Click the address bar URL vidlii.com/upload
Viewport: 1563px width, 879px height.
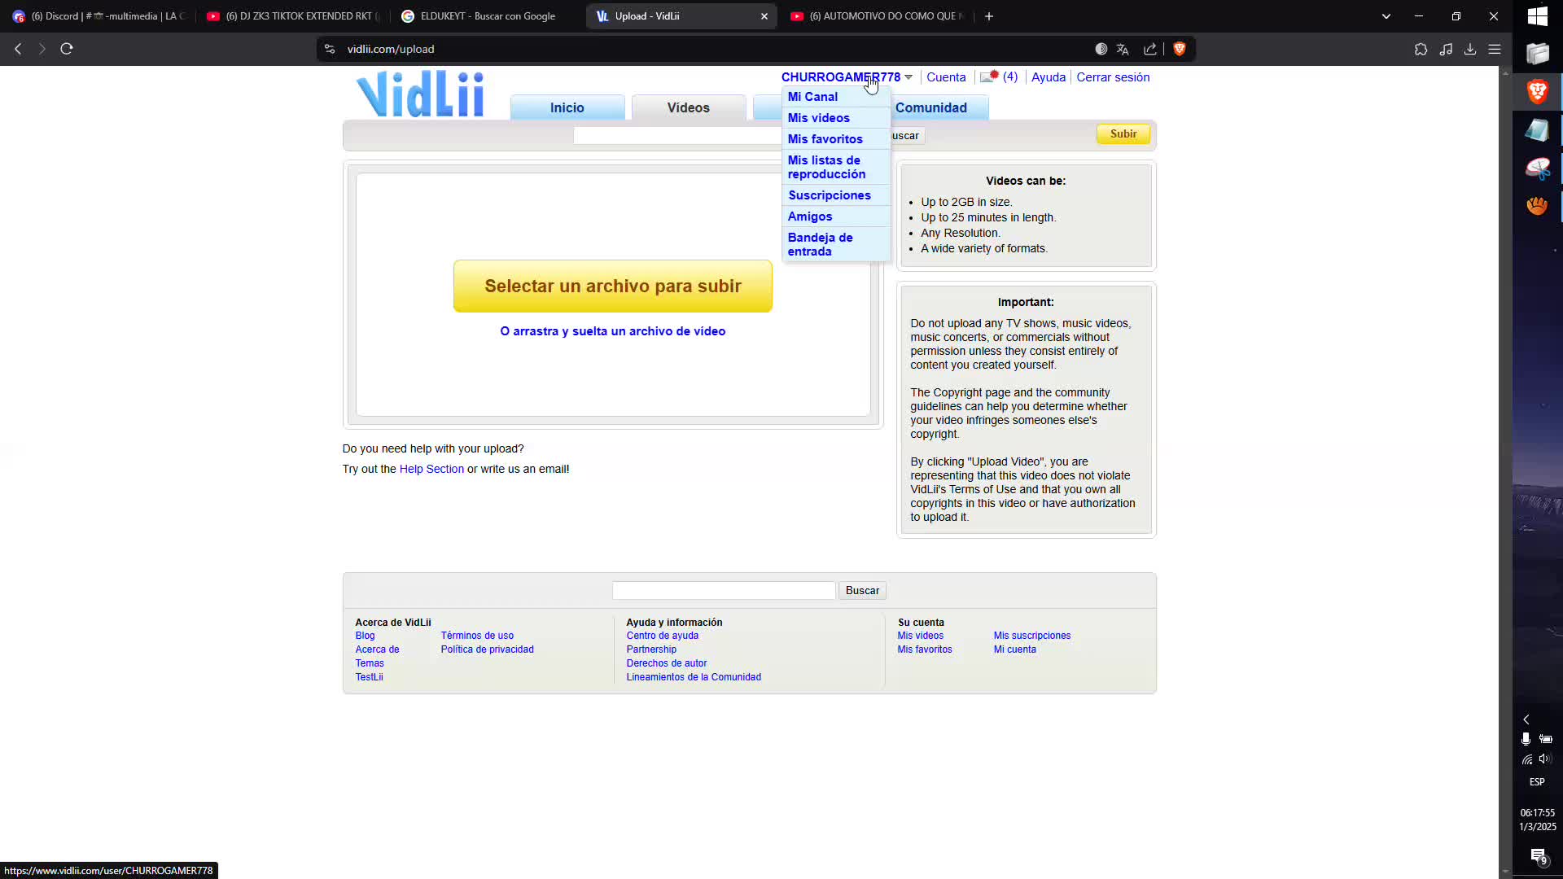click(391, 49)
